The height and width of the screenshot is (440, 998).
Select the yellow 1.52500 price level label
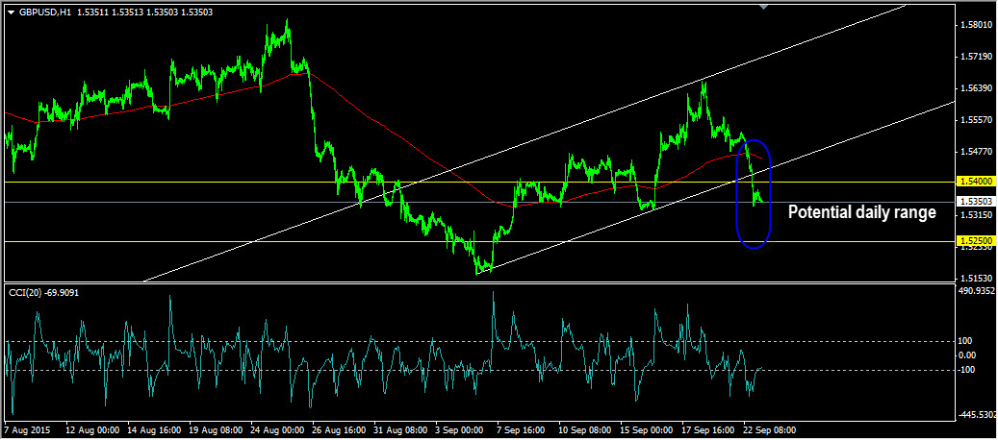tap(975, 241)
